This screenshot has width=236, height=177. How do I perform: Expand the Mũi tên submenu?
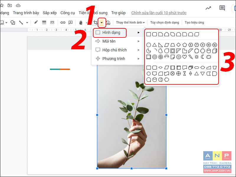[x=118, y=41]
